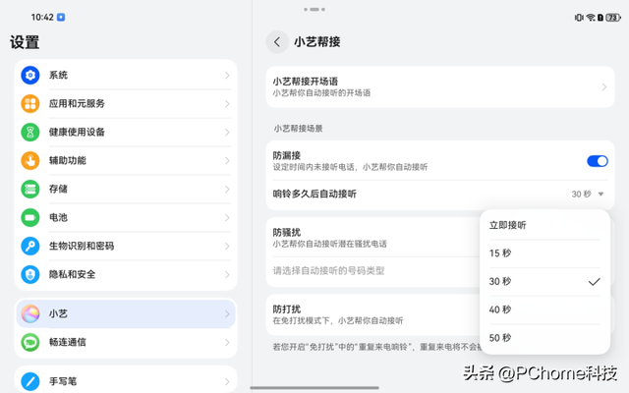629x393 pixels.
Task: Tap the green 电池 battery icon
Action: point(30,217)
